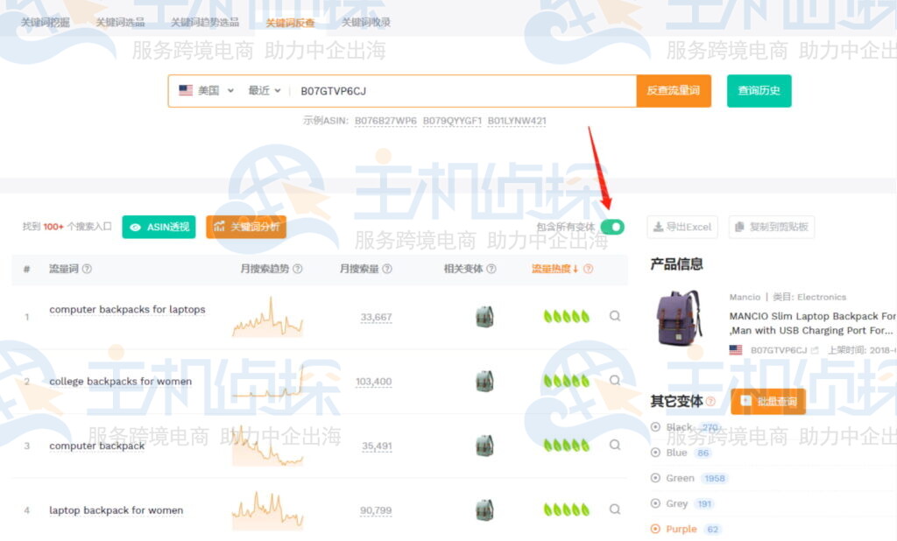Click the eye icon on the ASIN透视 button
This screenshot has height=541, width=897.
[136, 227]
